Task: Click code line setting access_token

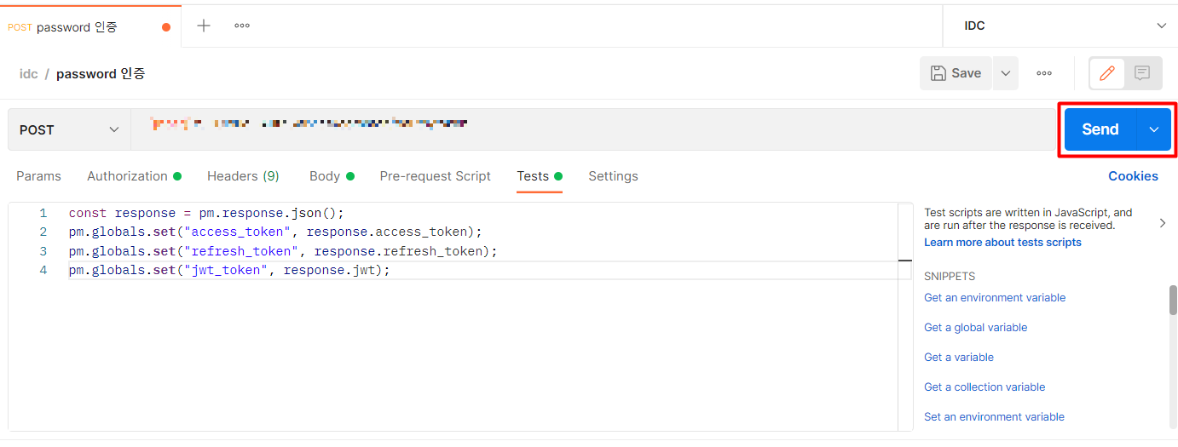Action: click(275, 232)
